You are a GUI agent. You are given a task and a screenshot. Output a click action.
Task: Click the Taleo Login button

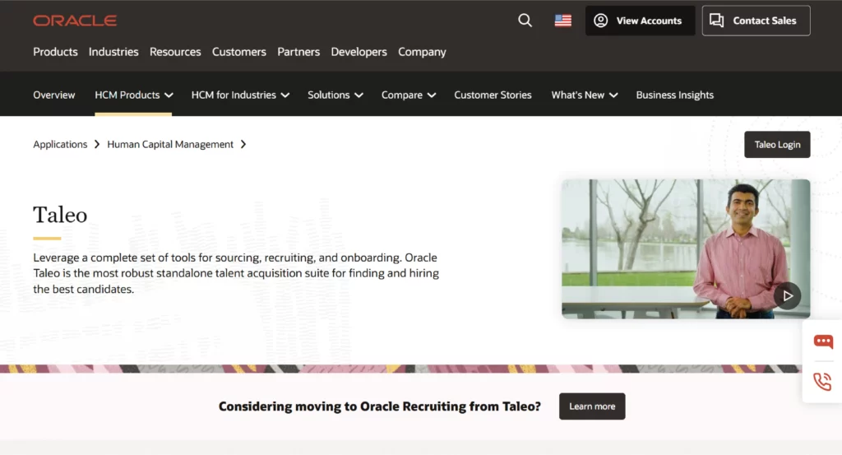776,145
